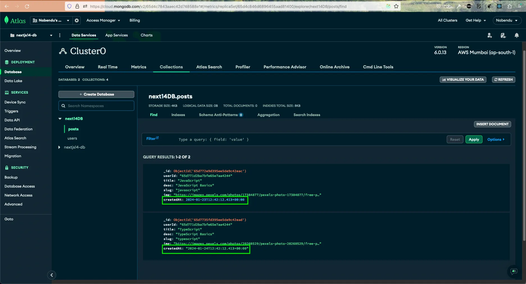The width and height of the screenshot is (526, 284).
Task: Focus the Search Namespaces field
Action: (x=96, y=106)
